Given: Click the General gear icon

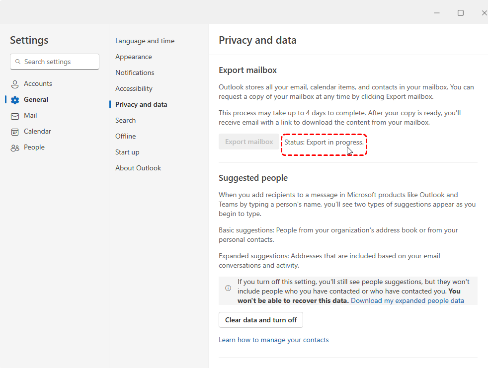Looking at the screenshot, I should click(x=15, y=100).
